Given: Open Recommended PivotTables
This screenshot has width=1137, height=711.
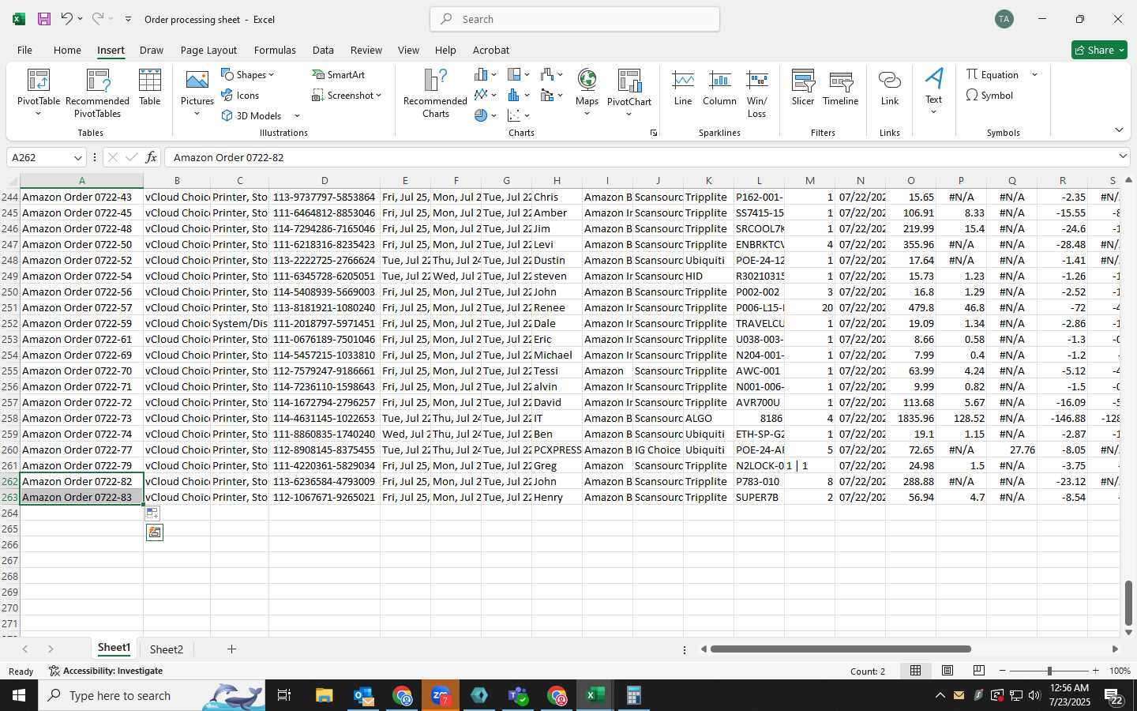Looking at the screenshot, I should [x=97, y=93].
